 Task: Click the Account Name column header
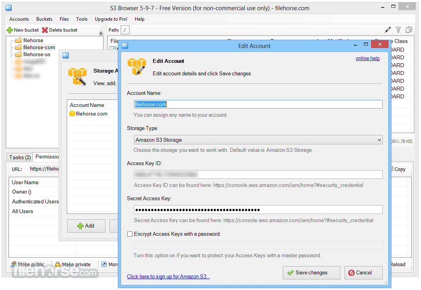(x=92, y=105)
